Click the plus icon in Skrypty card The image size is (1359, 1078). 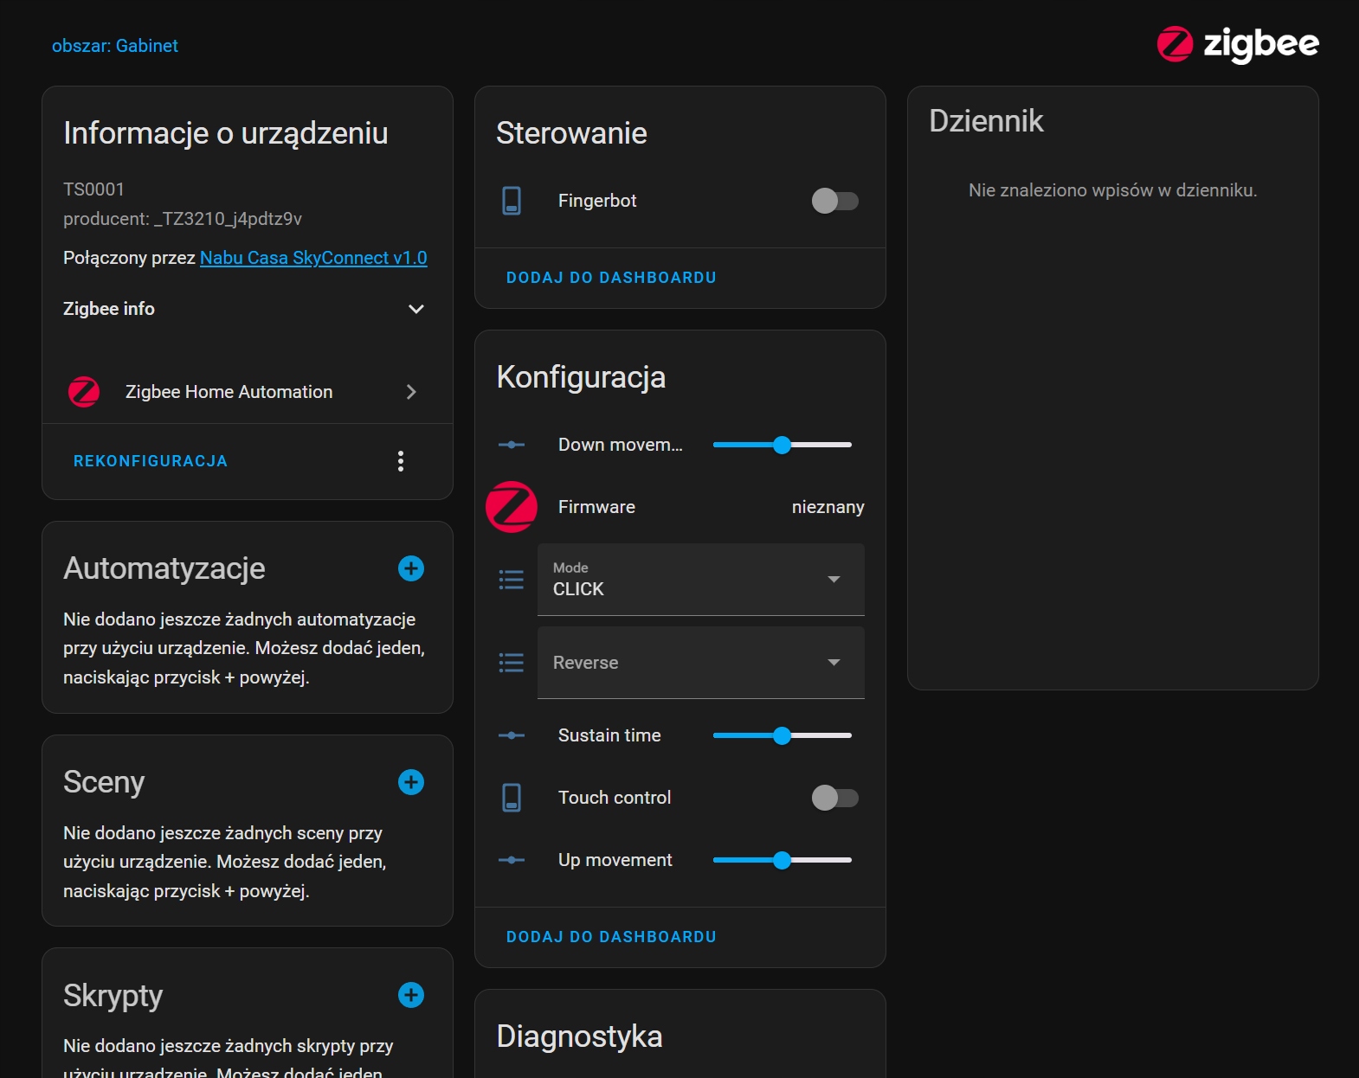tap(411, 995)
